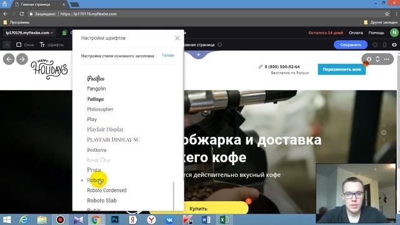The width and height of the screenshot is (400, 225).
Task: Click the Готово link
Action: click(168, 55)
